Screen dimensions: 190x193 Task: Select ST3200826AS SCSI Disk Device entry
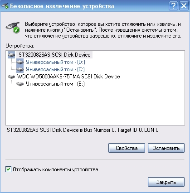coord(54,55)
